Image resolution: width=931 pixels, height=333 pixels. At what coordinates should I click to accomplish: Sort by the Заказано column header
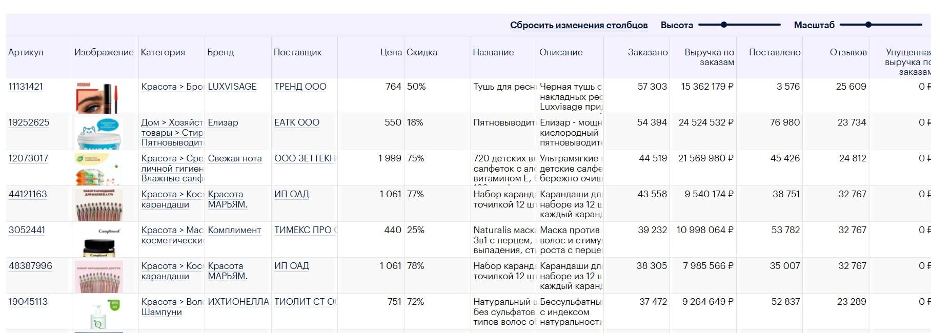point(648,52)
